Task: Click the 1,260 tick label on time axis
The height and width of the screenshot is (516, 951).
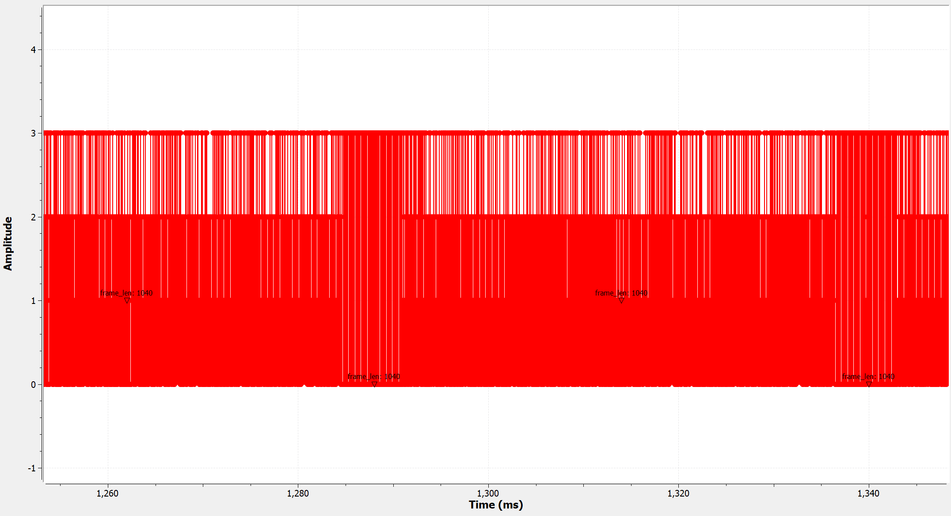Action: pyautogui.click(x=107, y=493)
